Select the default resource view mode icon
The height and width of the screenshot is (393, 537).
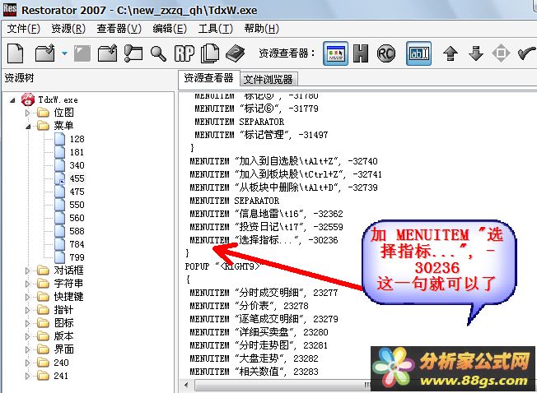click(336, 53)
